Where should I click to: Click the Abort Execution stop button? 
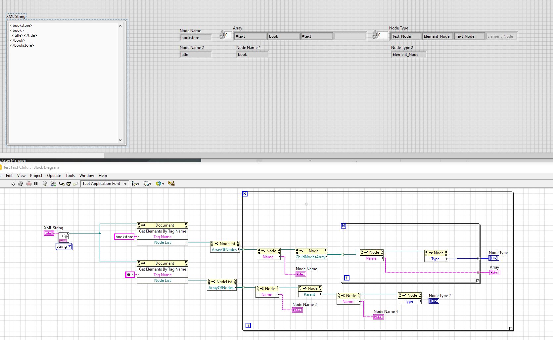[29, 184]
